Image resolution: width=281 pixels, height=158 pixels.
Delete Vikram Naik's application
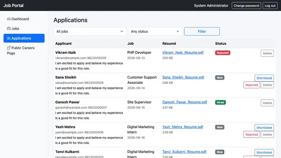[267, 53]
